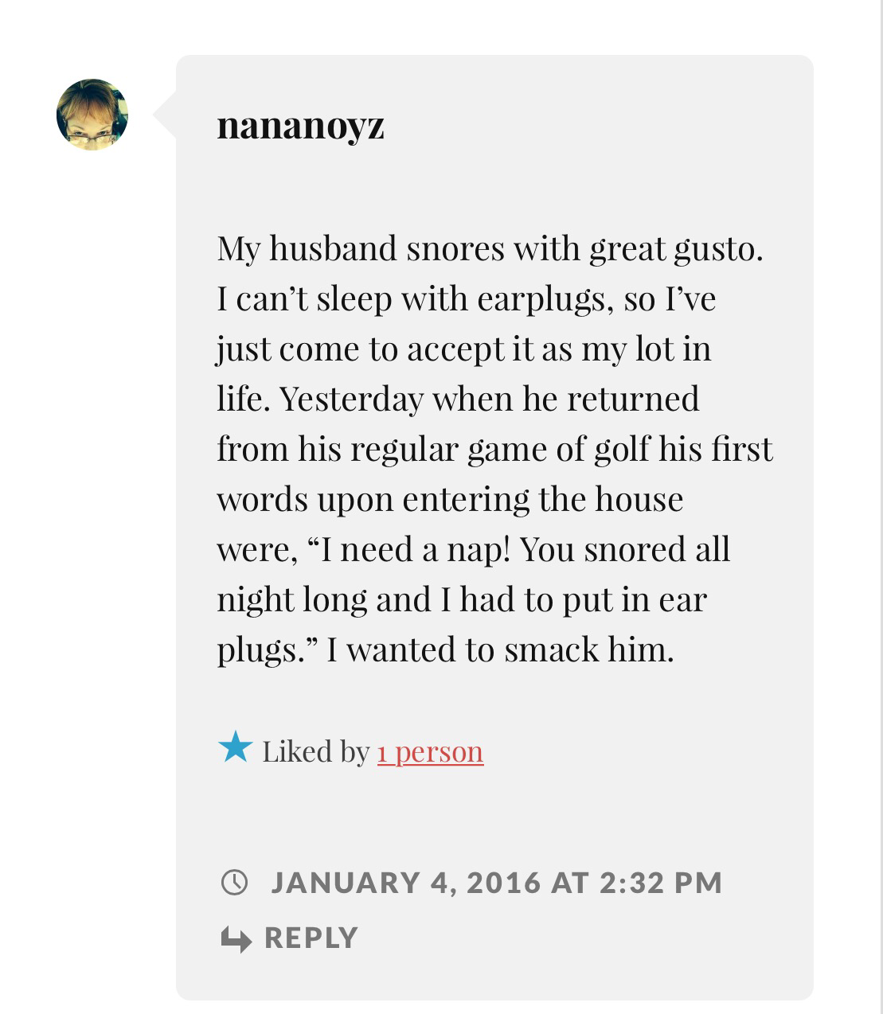The image size is (883, 1014).
Task: Click the sentence "I wanted to smack him."
Action: (x=500, y=649)
